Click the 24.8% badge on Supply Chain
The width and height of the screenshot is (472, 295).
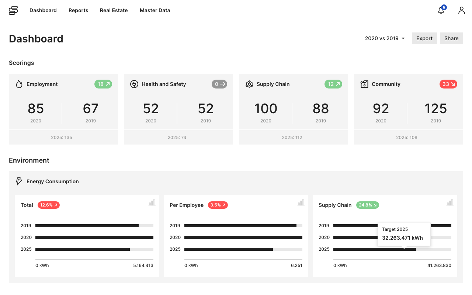point(368,205)
